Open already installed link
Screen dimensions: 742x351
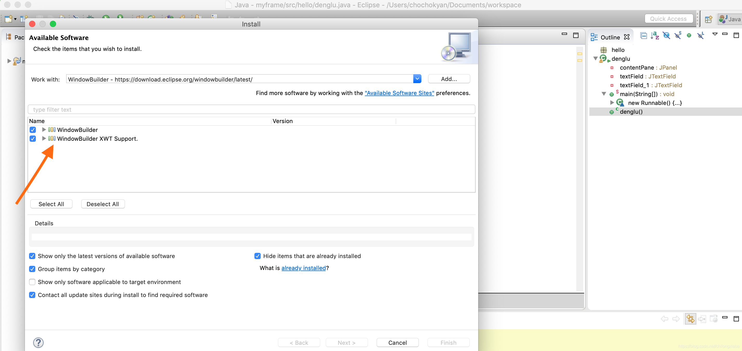tap(303, 268)
